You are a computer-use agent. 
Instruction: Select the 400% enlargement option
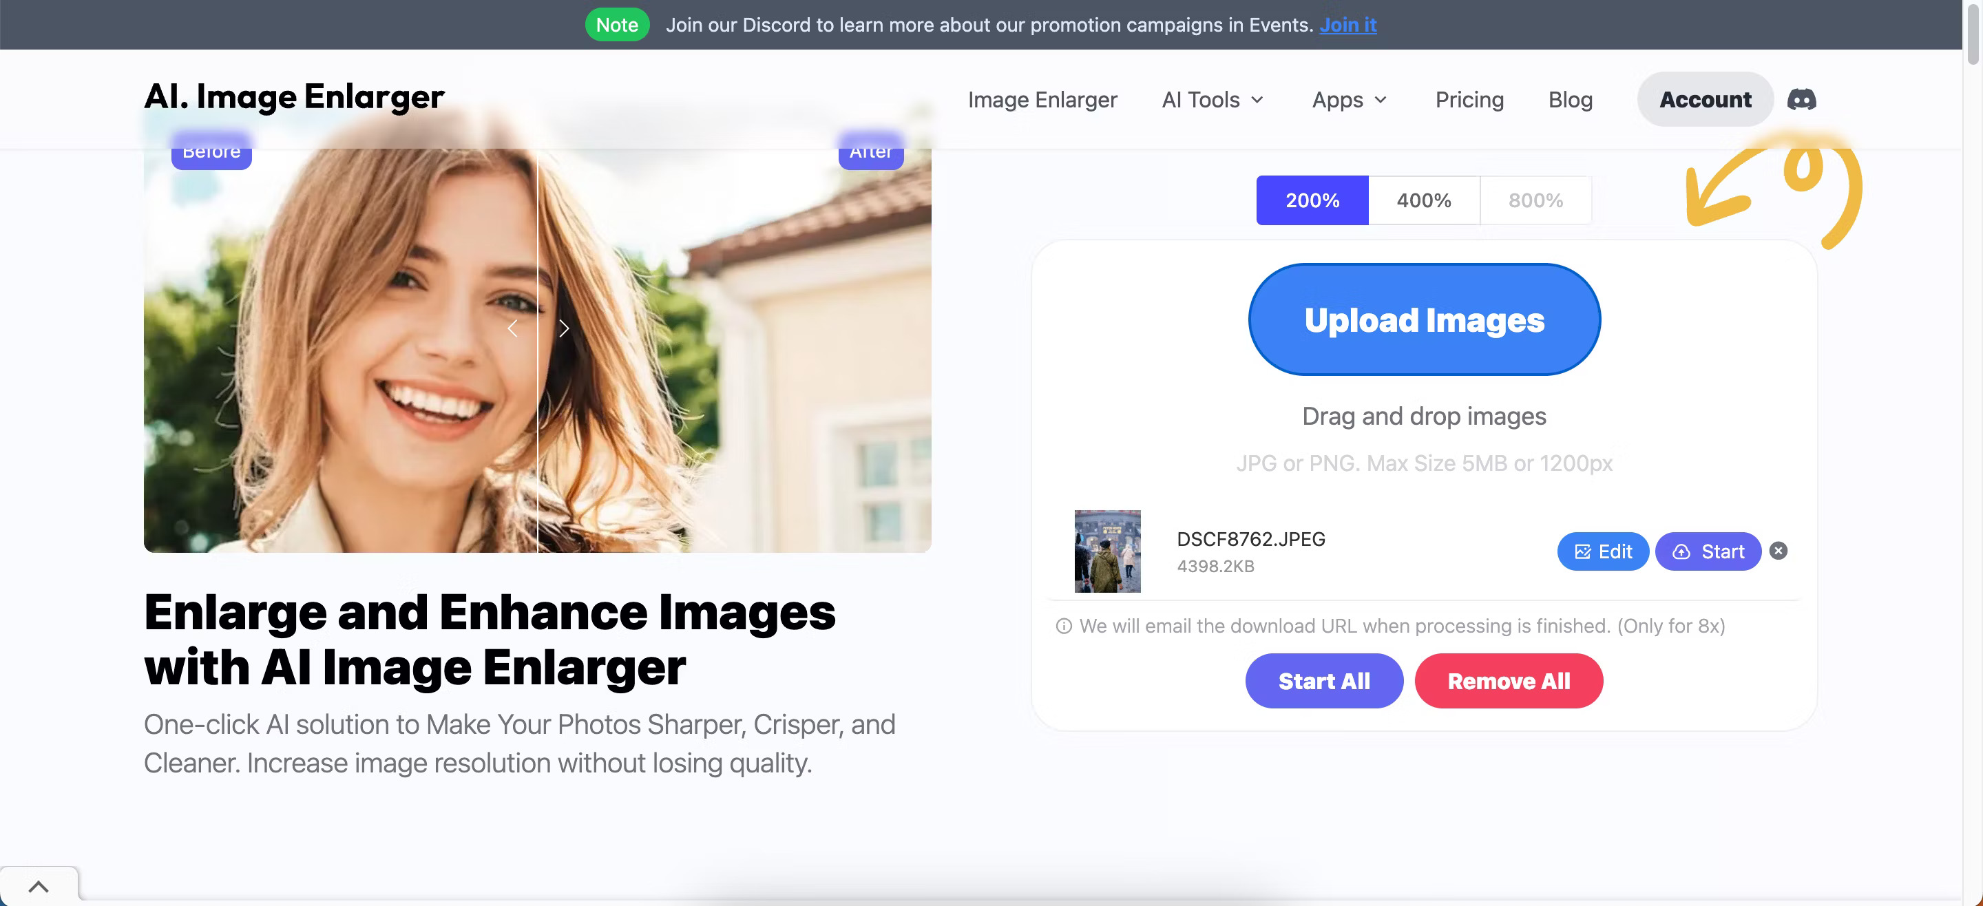tap(1423, 200)
